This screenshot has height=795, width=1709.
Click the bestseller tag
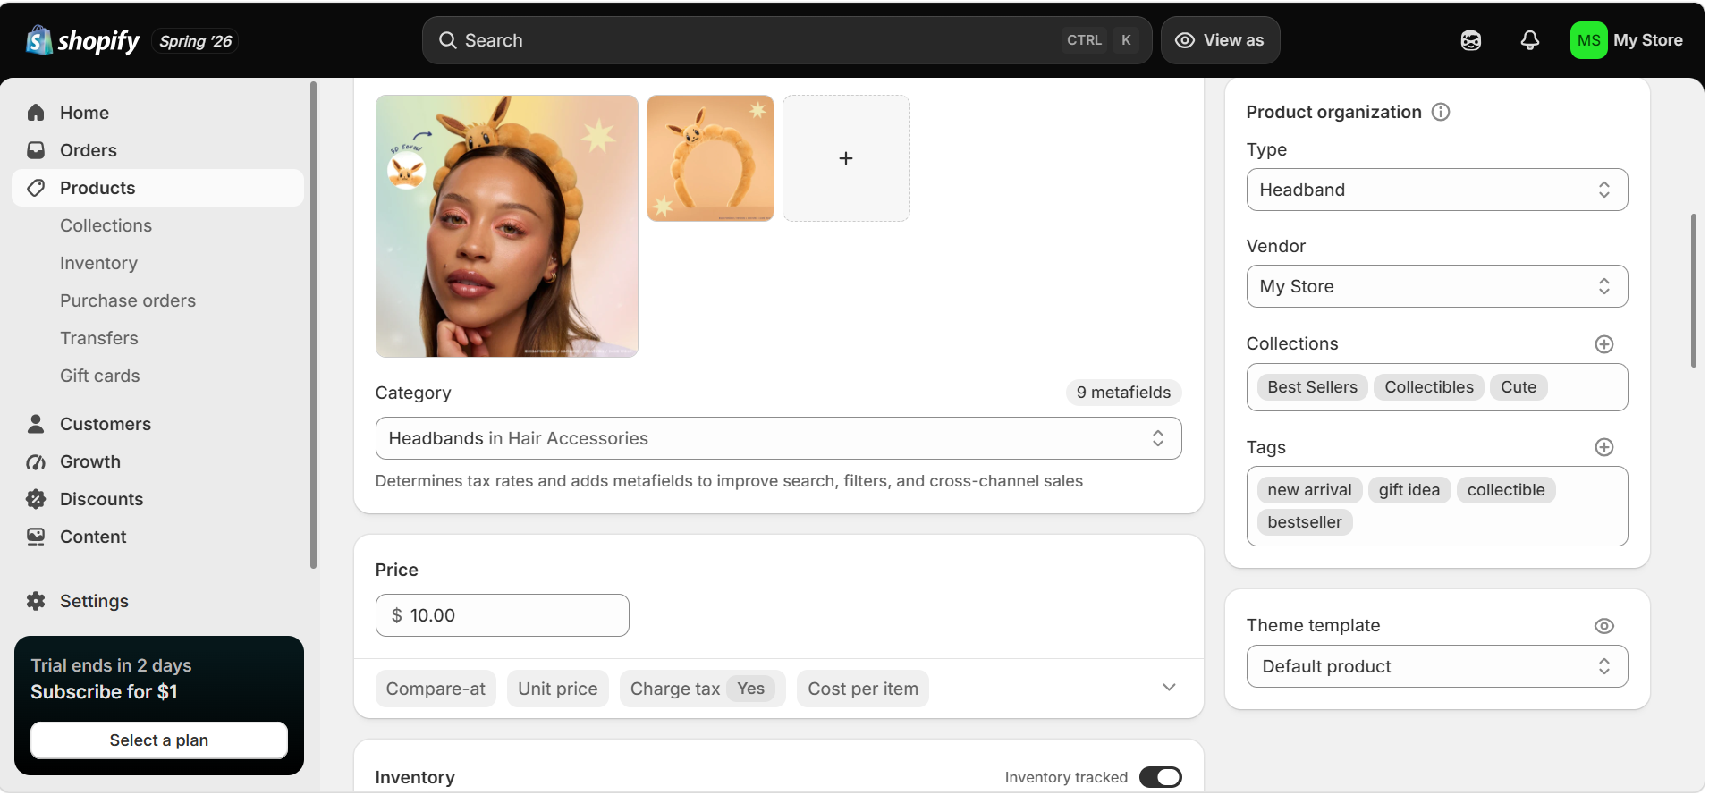point(1305,522)
